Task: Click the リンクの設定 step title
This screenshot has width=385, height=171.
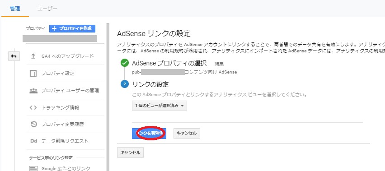Action: coord(150,84)
